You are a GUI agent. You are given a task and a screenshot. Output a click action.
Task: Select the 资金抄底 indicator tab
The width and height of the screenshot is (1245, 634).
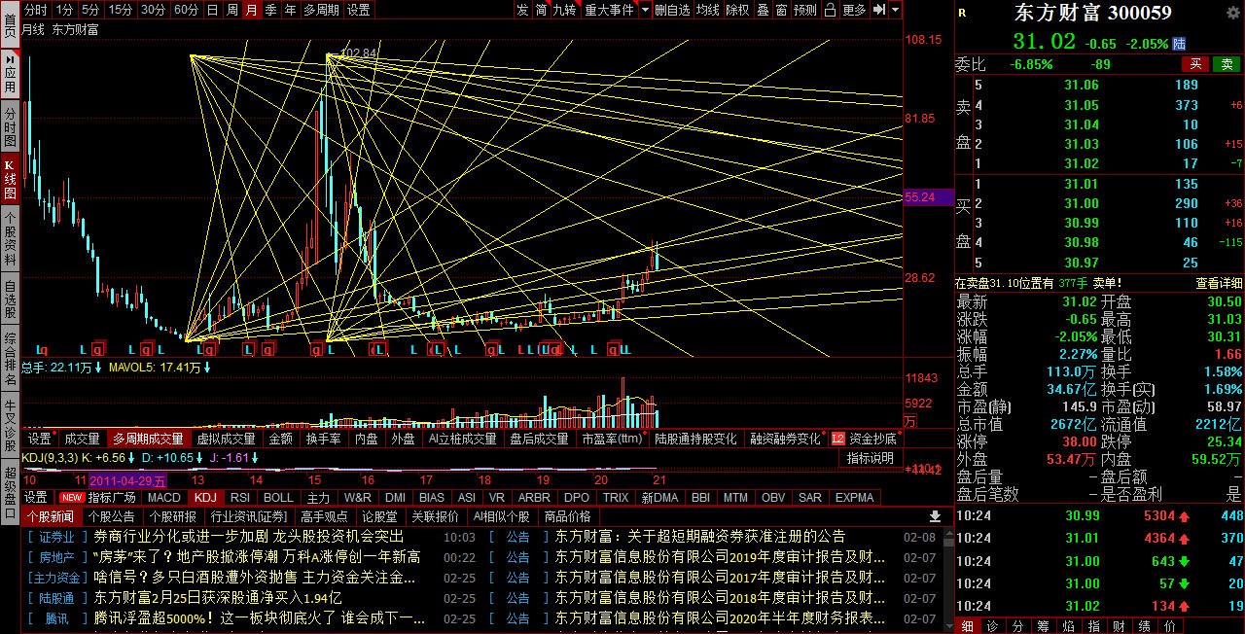[871, 439]
